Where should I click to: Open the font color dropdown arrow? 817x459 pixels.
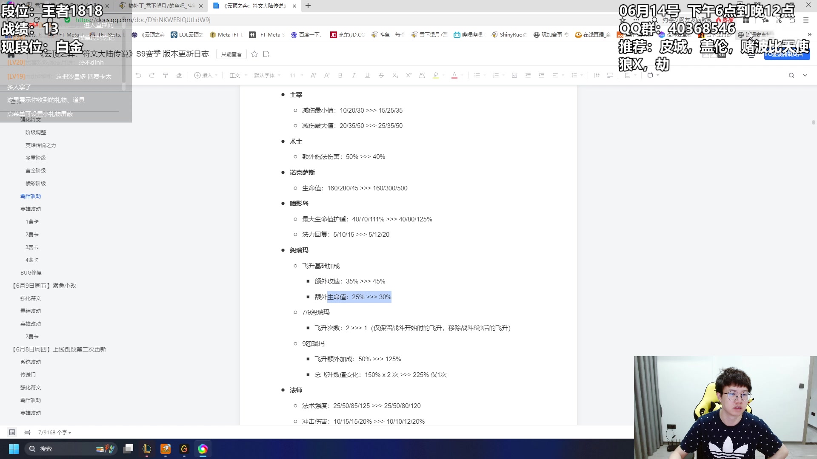(462, 76)
